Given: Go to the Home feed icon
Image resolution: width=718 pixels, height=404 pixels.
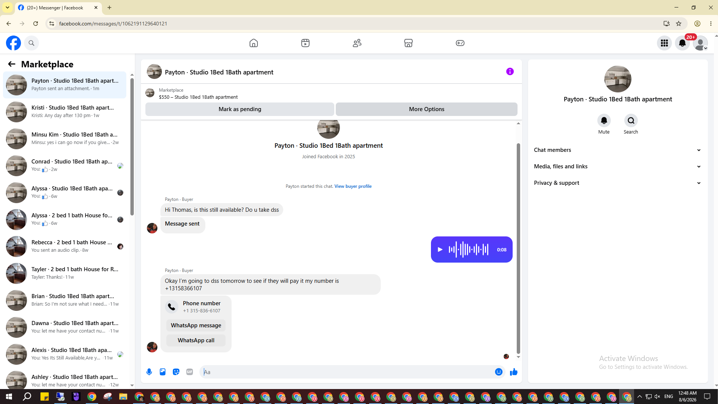Looking at the screenshot, I should click(254, 43).
